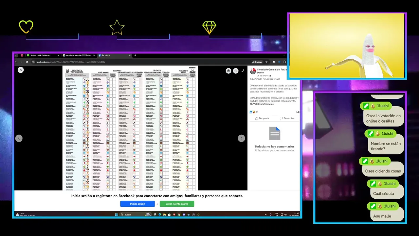Click the ballot photo image
419x236 pixels.
130,128
